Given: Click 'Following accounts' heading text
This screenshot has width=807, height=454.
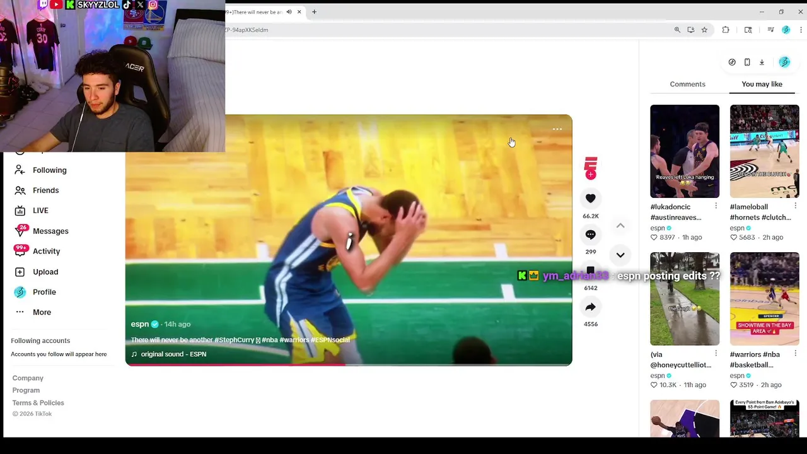Looking at the screenshot, I should (40, 341).
